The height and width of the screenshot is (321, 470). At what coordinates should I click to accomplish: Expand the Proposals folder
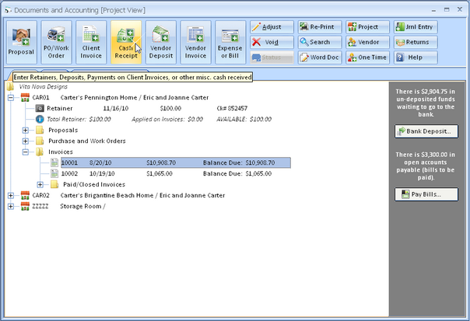tap(26, 131)
